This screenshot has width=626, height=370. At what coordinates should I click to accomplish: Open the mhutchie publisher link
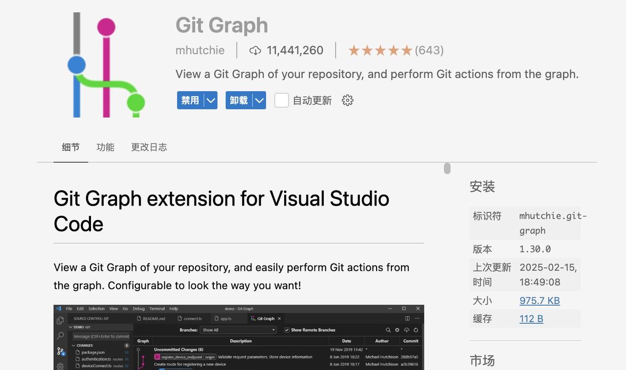click(x=200, y=50)
